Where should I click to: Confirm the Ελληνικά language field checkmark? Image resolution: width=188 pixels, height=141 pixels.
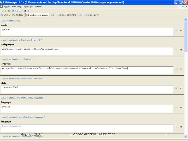coord(176,108)
